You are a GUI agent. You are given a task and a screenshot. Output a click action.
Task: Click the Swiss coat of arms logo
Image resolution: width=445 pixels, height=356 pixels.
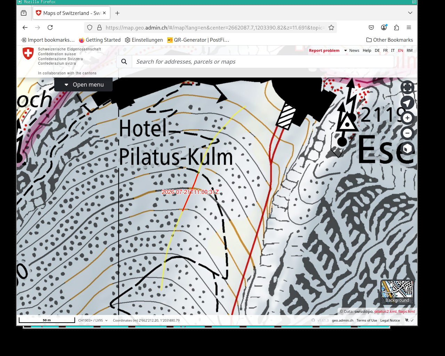28,54
